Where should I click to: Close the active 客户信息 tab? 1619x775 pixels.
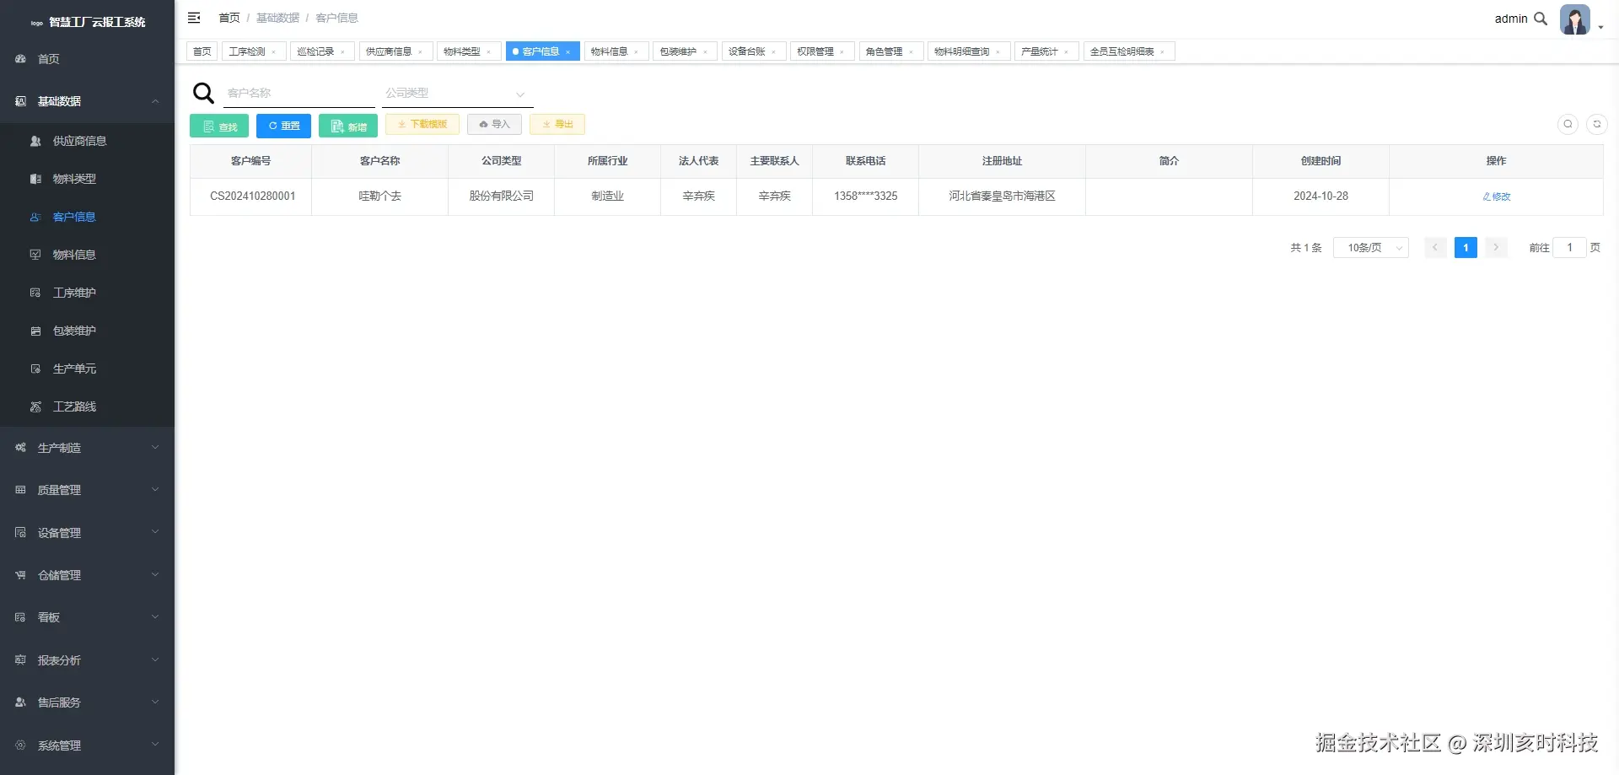click(x=567, y=52)
